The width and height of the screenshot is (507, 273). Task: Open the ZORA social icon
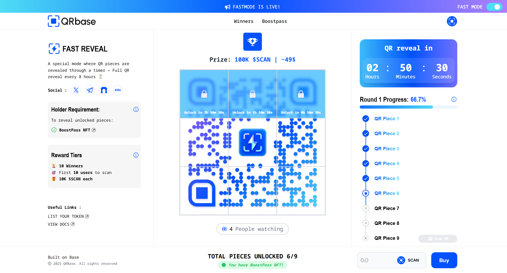(x=118, y=90)
